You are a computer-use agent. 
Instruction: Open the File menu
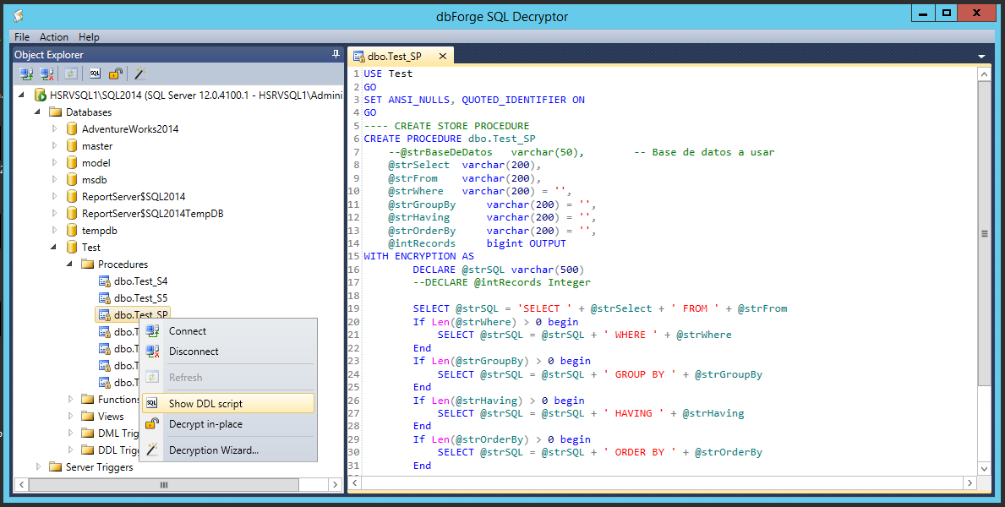22,36
